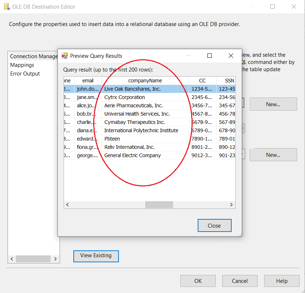Open Help for the Destination Editor
Screen dimensions: 305x293
pos(282,281)
